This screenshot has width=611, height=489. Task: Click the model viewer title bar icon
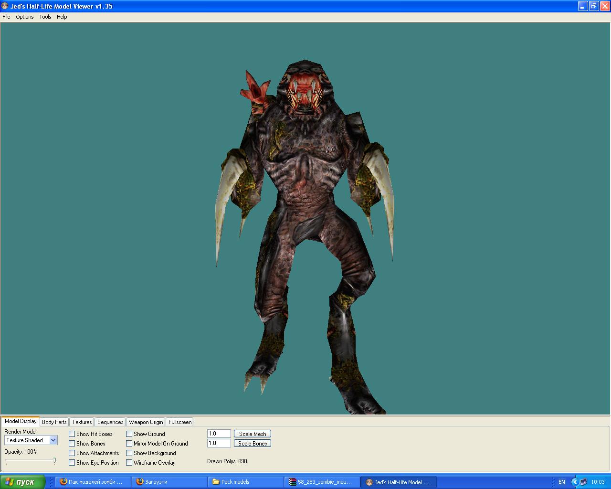point(5,6)
